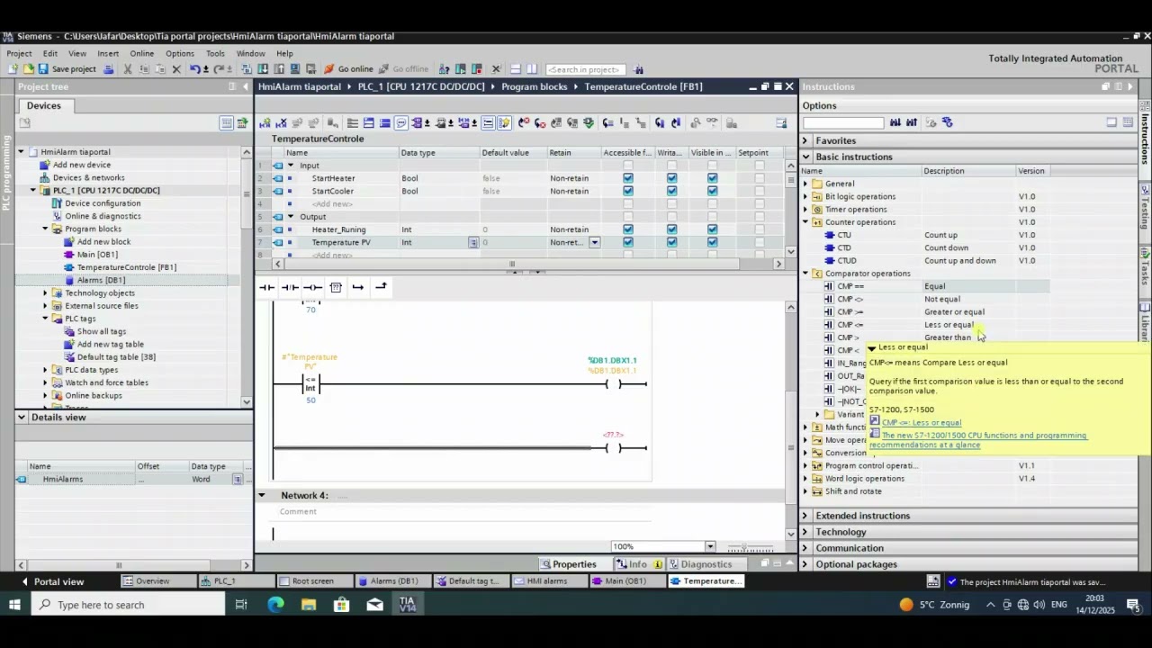Expand Technology objects in project tree
This screenshot has width=1152, height=648.
45,292
